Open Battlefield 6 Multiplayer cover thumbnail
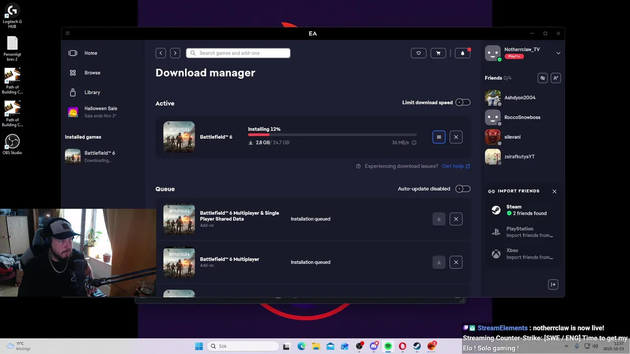 click(179, 262)
